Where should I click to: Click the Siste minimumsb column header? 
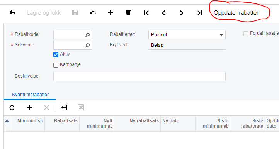pyautogui.click(x=213, y=124)
